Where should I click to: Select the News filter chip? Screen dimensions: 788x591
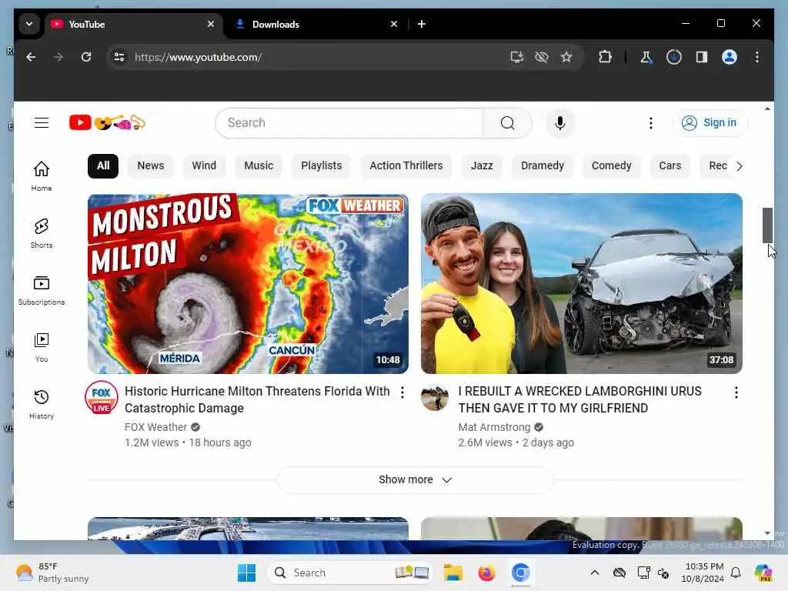(x=151, y=166)
